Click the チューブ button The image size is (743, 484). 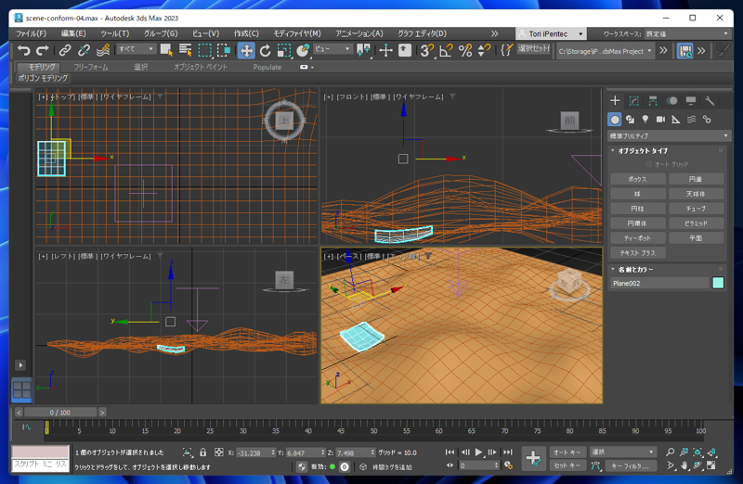[x=696, y=209]
